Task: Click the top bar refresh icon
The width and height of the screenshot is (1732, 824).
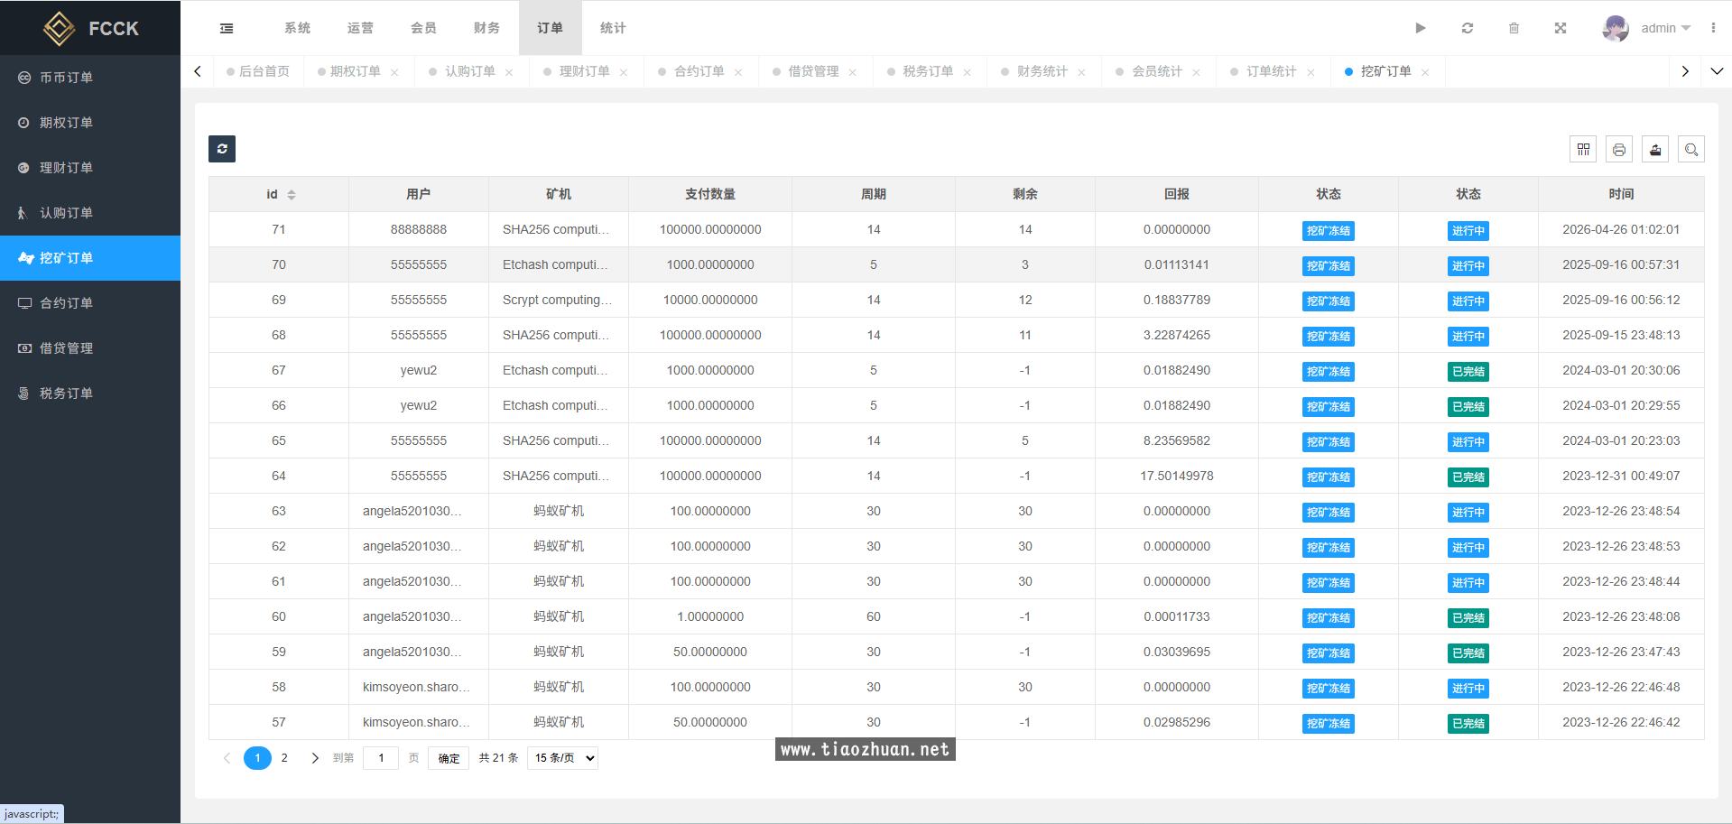Action: pyautogui.click(x=1468, y=28)
